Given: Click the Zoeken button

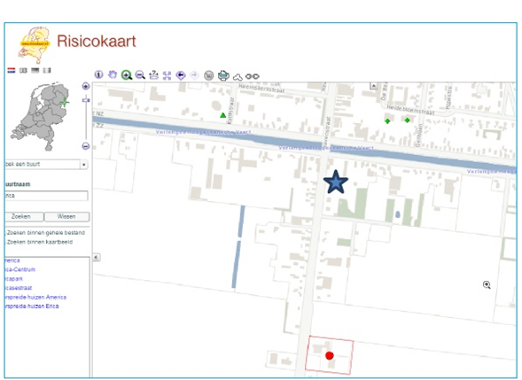Looking at the screenshot, I should (x=24, y=217).
